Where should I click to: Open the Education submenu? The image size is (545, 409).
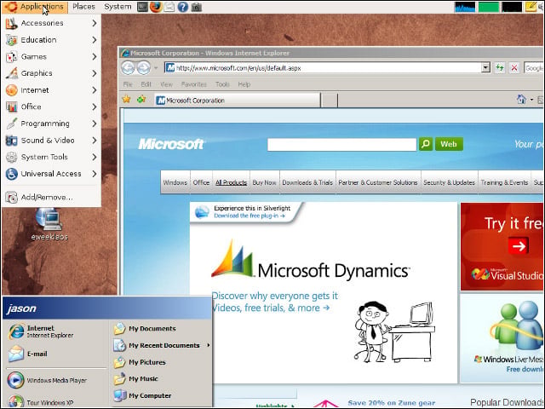click(51, 40)
